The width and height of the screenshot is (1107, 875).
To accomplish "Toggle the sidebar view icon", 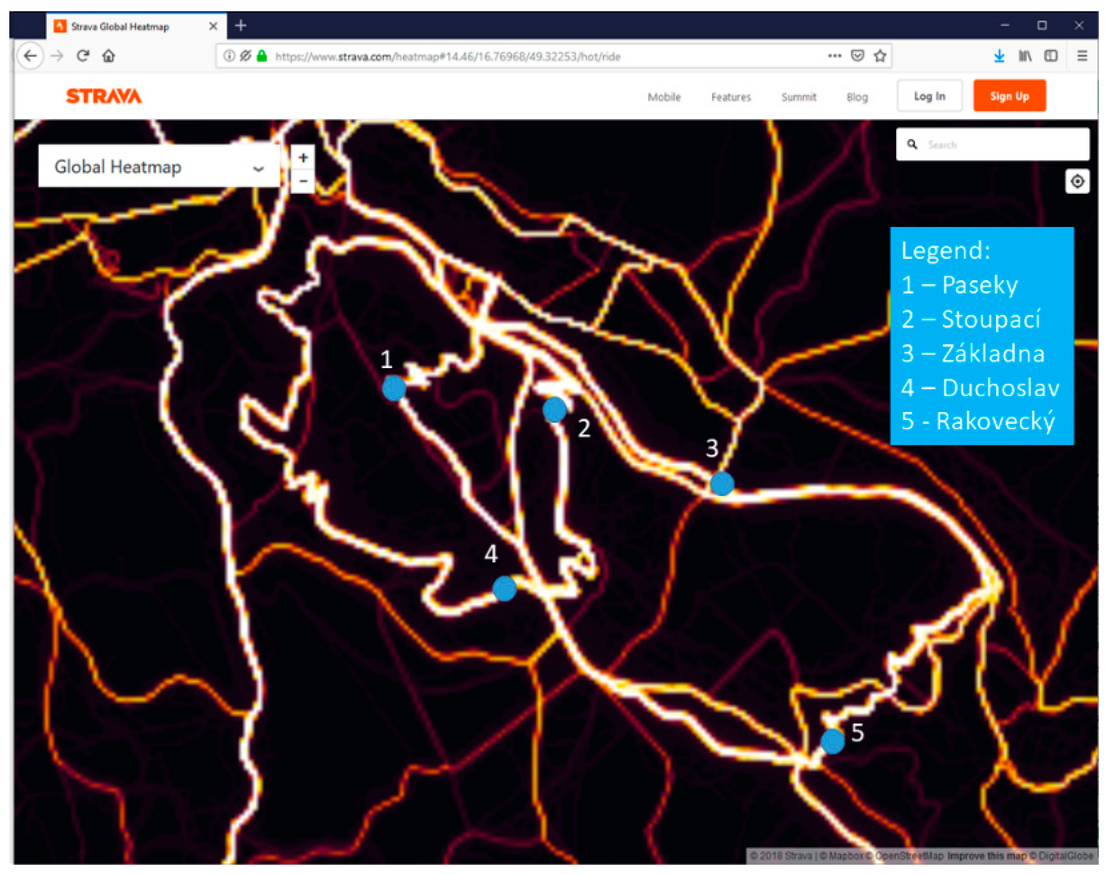I will click(x=1051, y=56).
